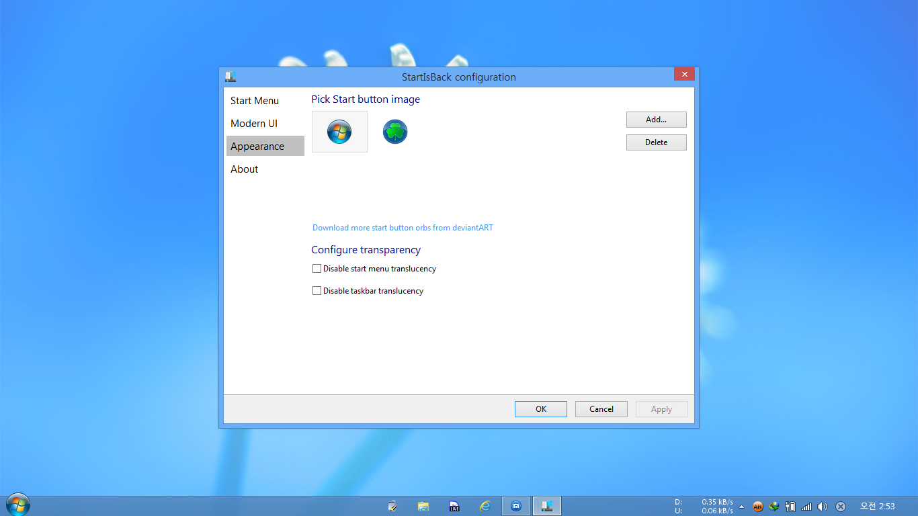Click the StartIsBack taskbar button
918x516 pixels.
pos(547,506)
